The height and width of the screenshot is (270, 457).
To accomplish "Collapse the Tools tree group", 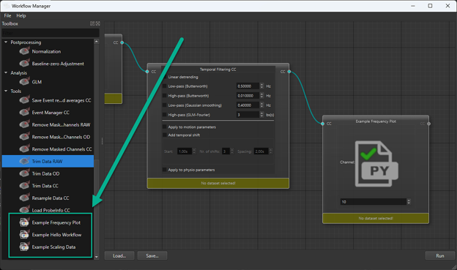I will click(x=6, y=91).
